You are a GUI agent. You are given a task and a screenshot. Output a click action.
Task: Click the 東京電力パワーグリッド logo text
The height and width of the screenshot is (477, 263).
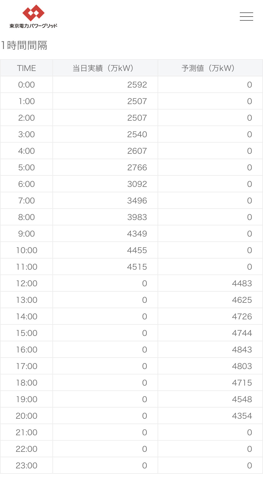coord(33,26)
